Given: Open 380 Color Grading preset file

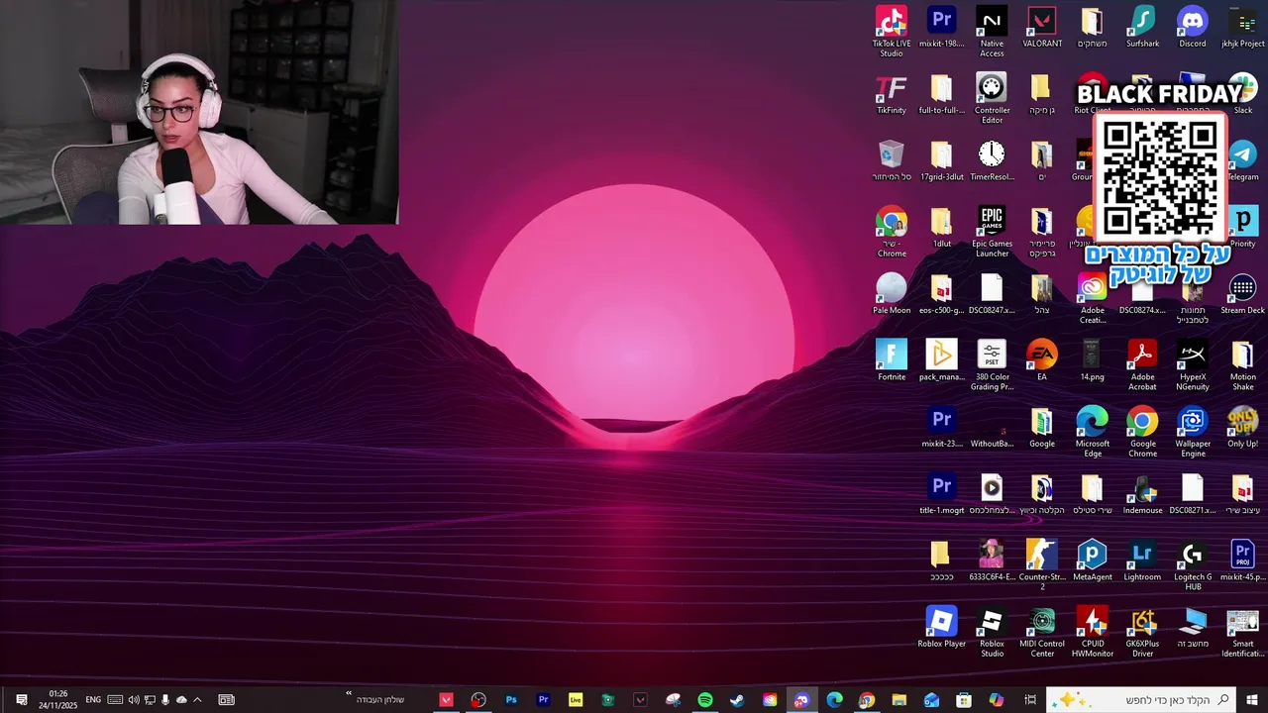Looking at the screenshot, I should point(992,364).
